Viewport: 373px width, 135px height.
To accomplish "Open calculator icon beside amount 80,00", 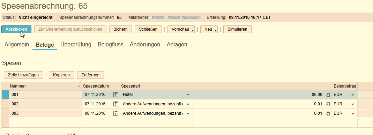I will click(x=328, y=95).
